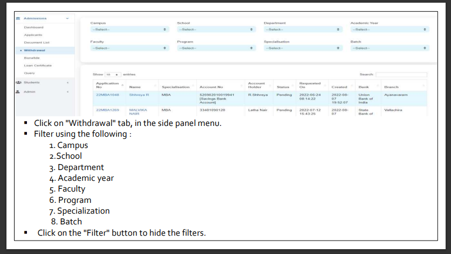Open the Batch dropdown
Image resolution: width=451 pixels, height=254 pixels.
(x=389, y=48)
